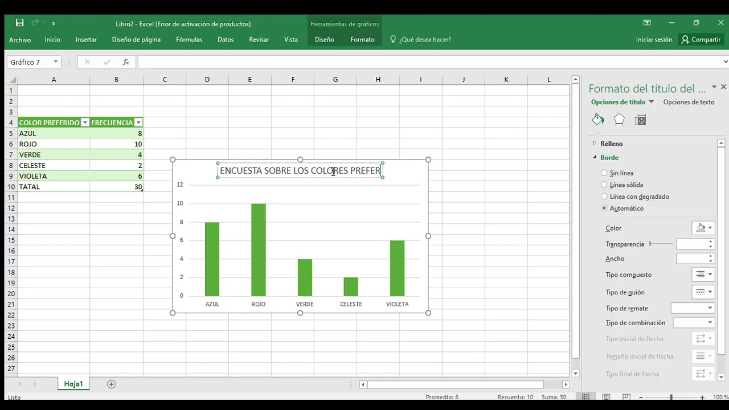Click the Insert Function fx icon
The height and width of the screenshot is (410, 729).
click(126, 62)
